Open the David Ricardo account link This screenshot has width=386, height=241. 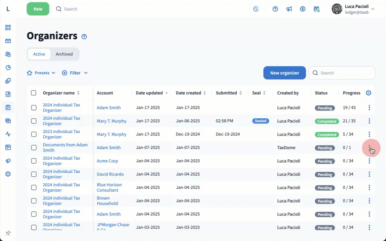point(110,174)
